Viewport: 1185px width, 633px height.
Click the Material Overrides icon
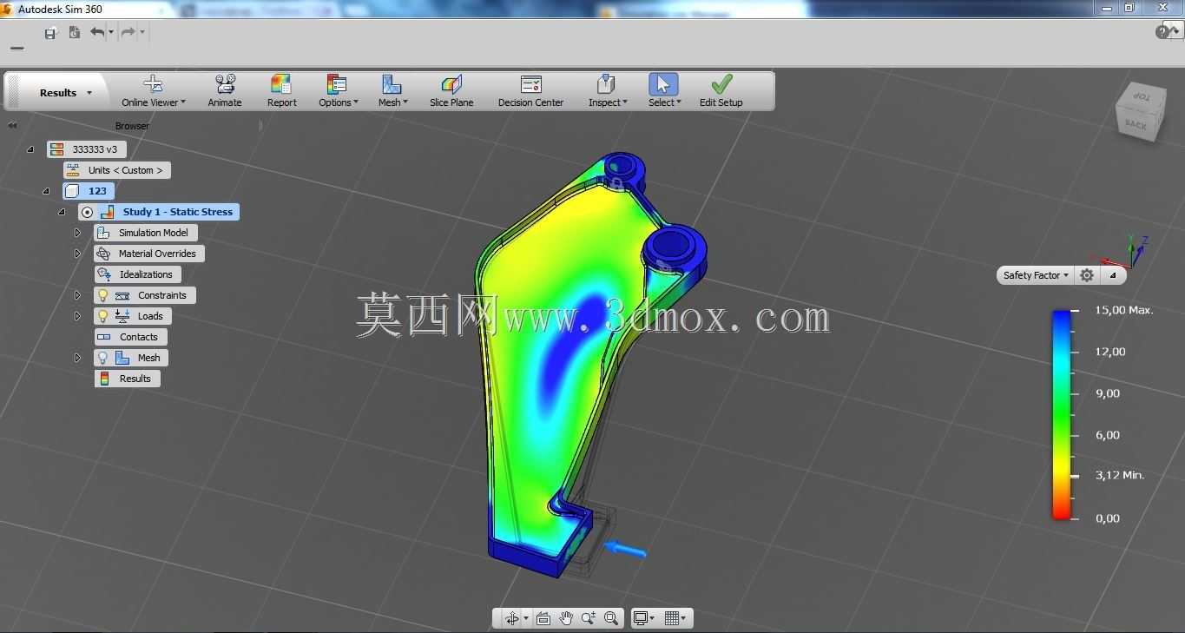pos(103,254)
